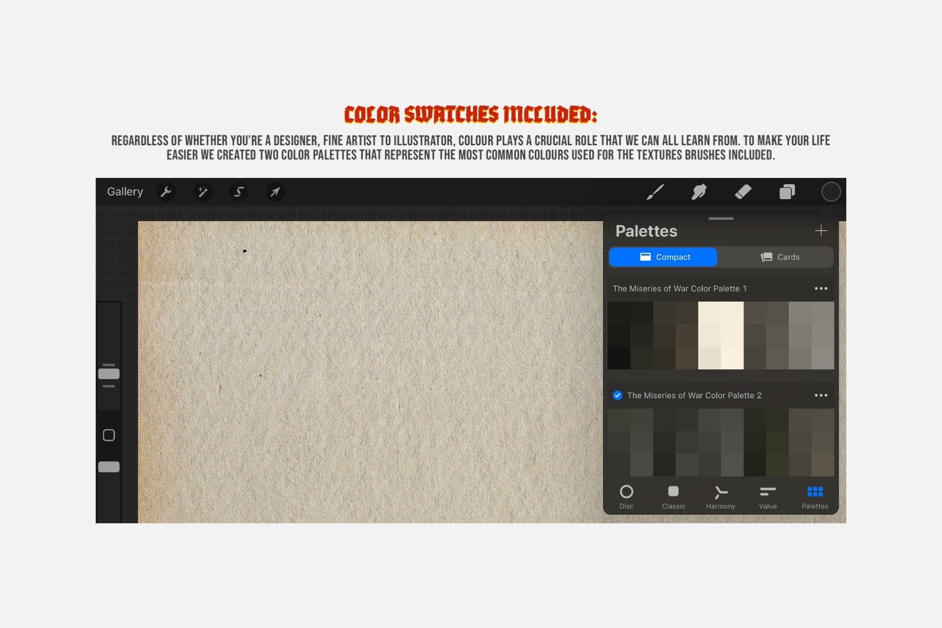The height and width of the screenshot is (628, 942).
Task: Open options menu for Color Palette 1
Action: [x=821, y=288]
